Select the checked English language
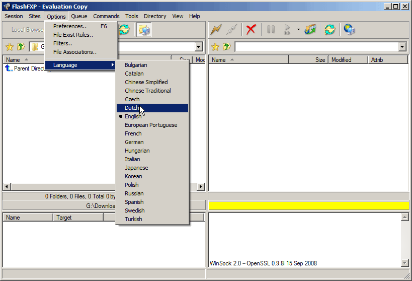This screenshot has height=281, width=412. (152, 116)
